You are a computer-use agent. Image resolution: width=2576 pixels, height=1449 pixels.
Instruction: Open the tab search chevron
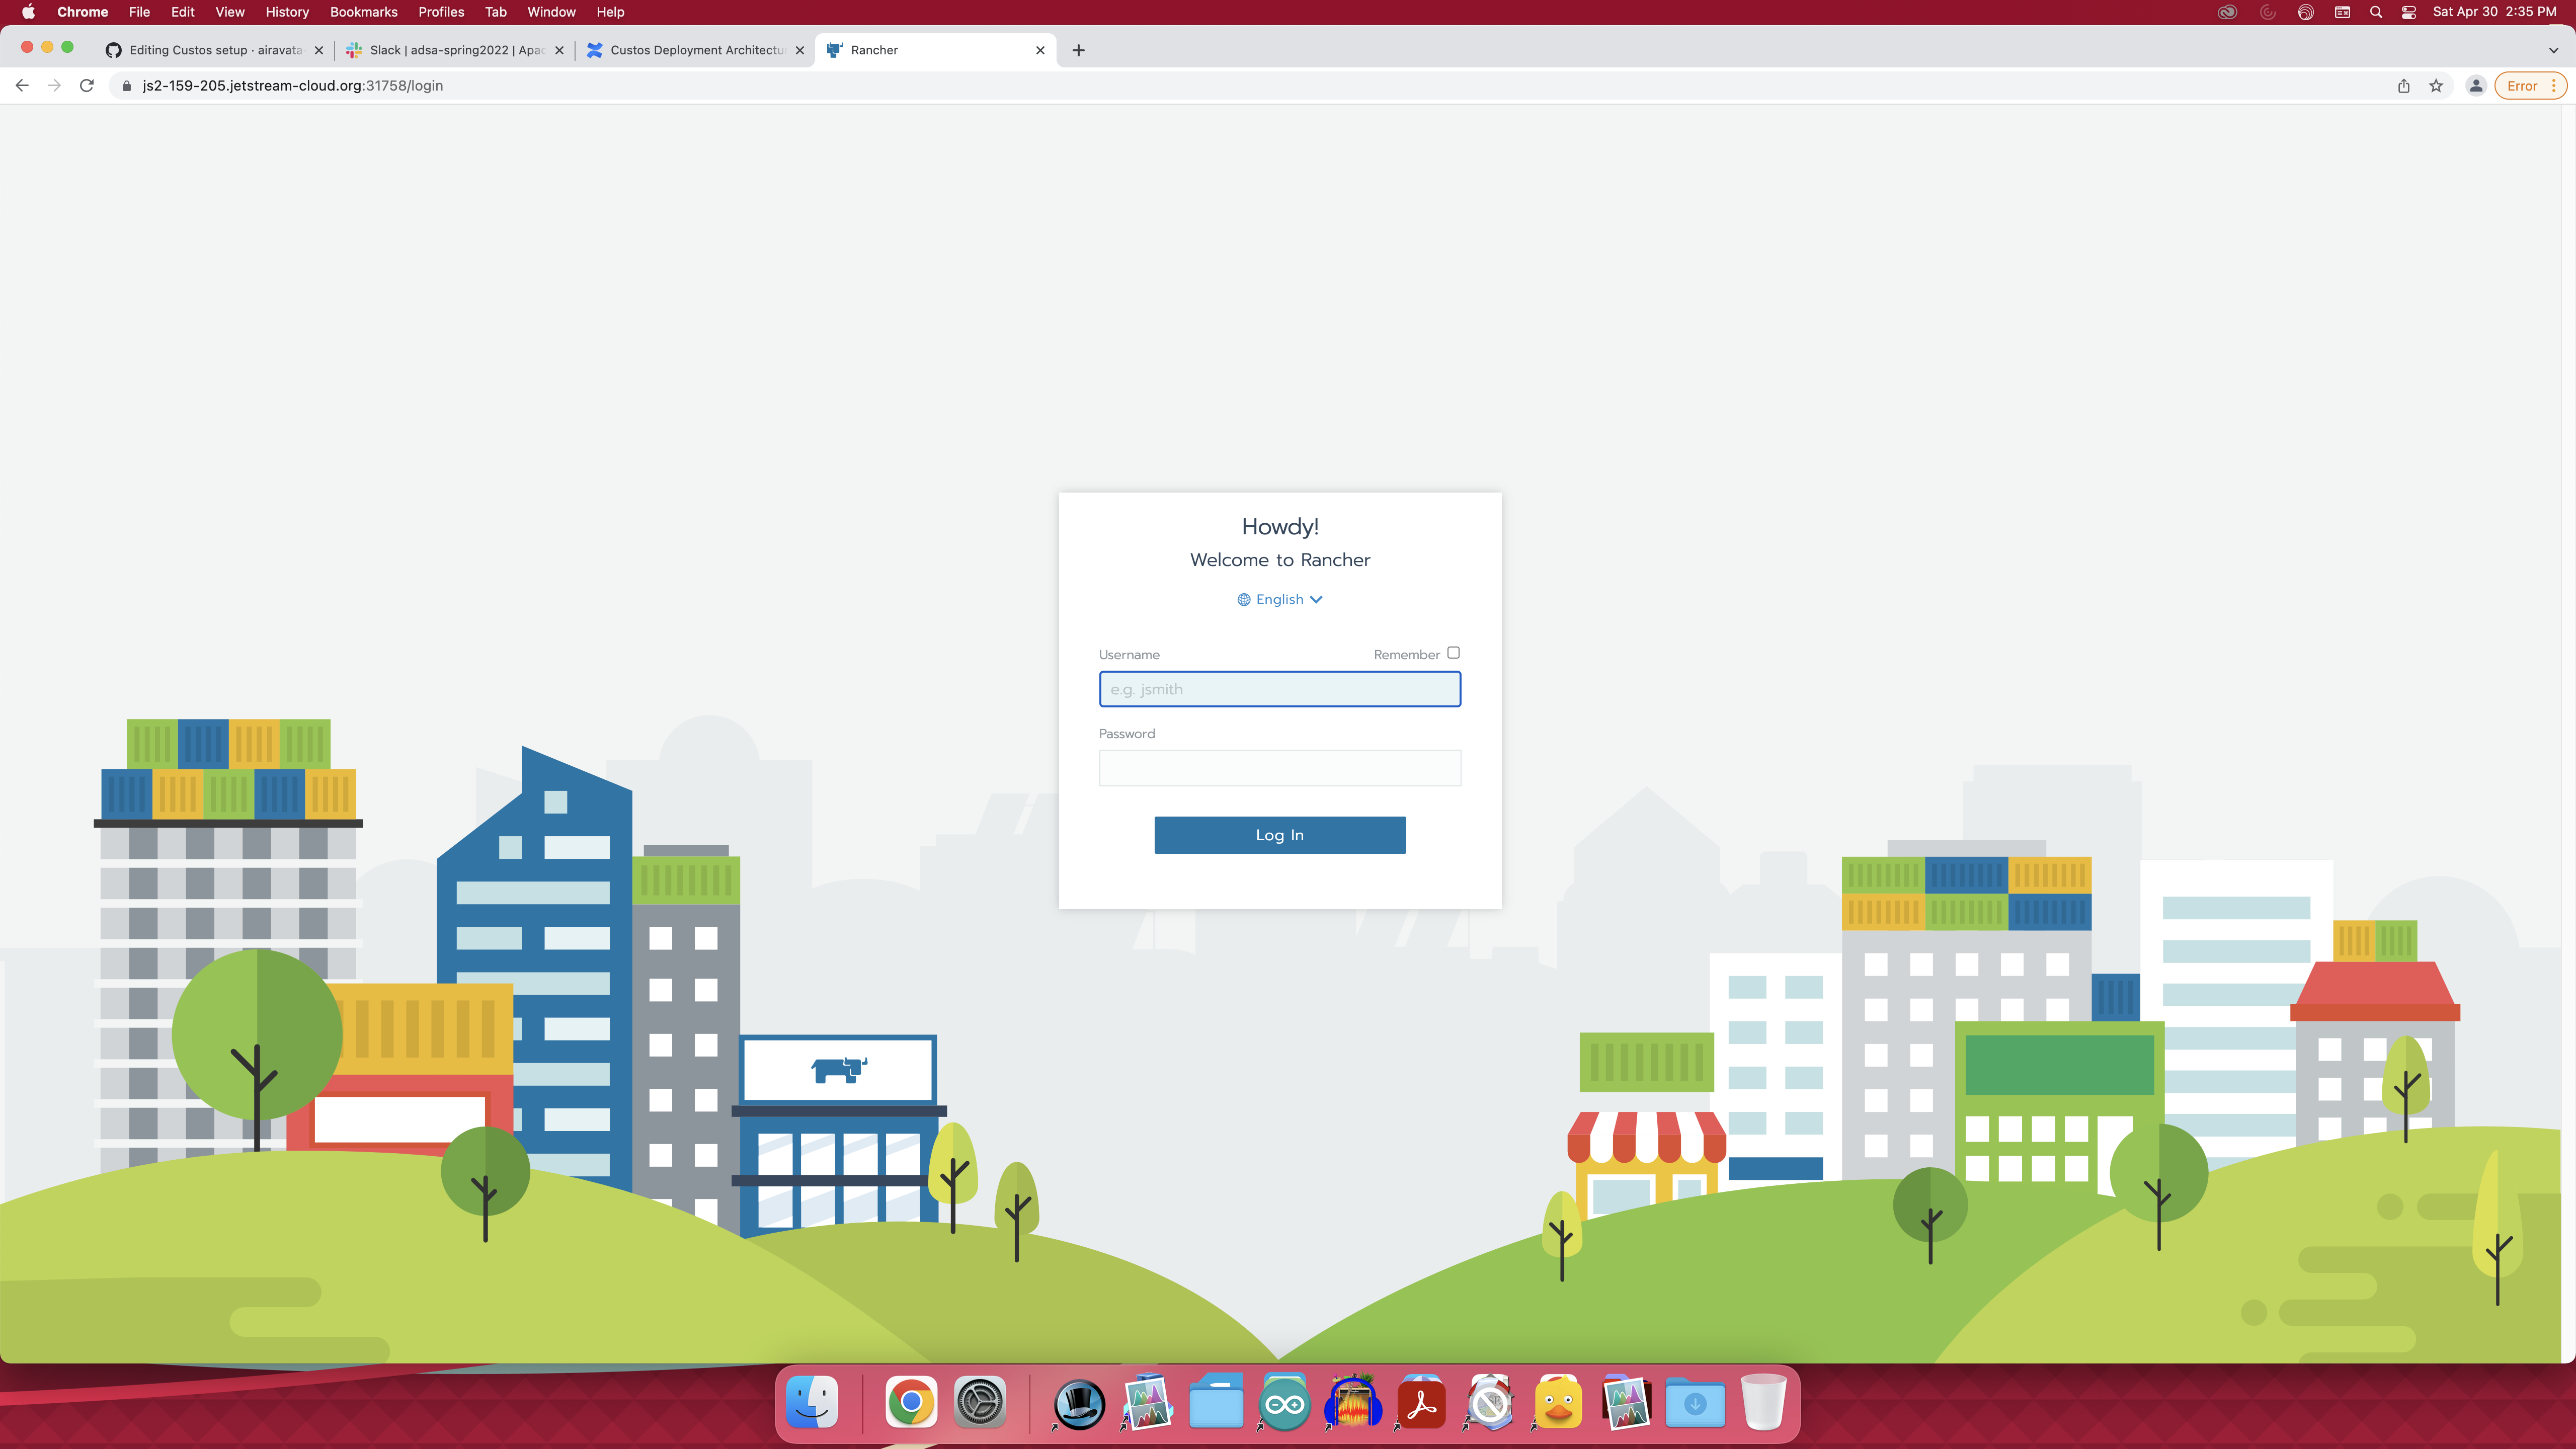tap(2553, 50)
